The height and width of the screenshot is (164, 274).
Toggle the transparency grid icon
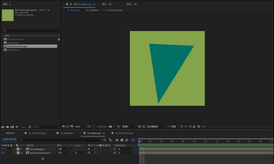(143, 127)
